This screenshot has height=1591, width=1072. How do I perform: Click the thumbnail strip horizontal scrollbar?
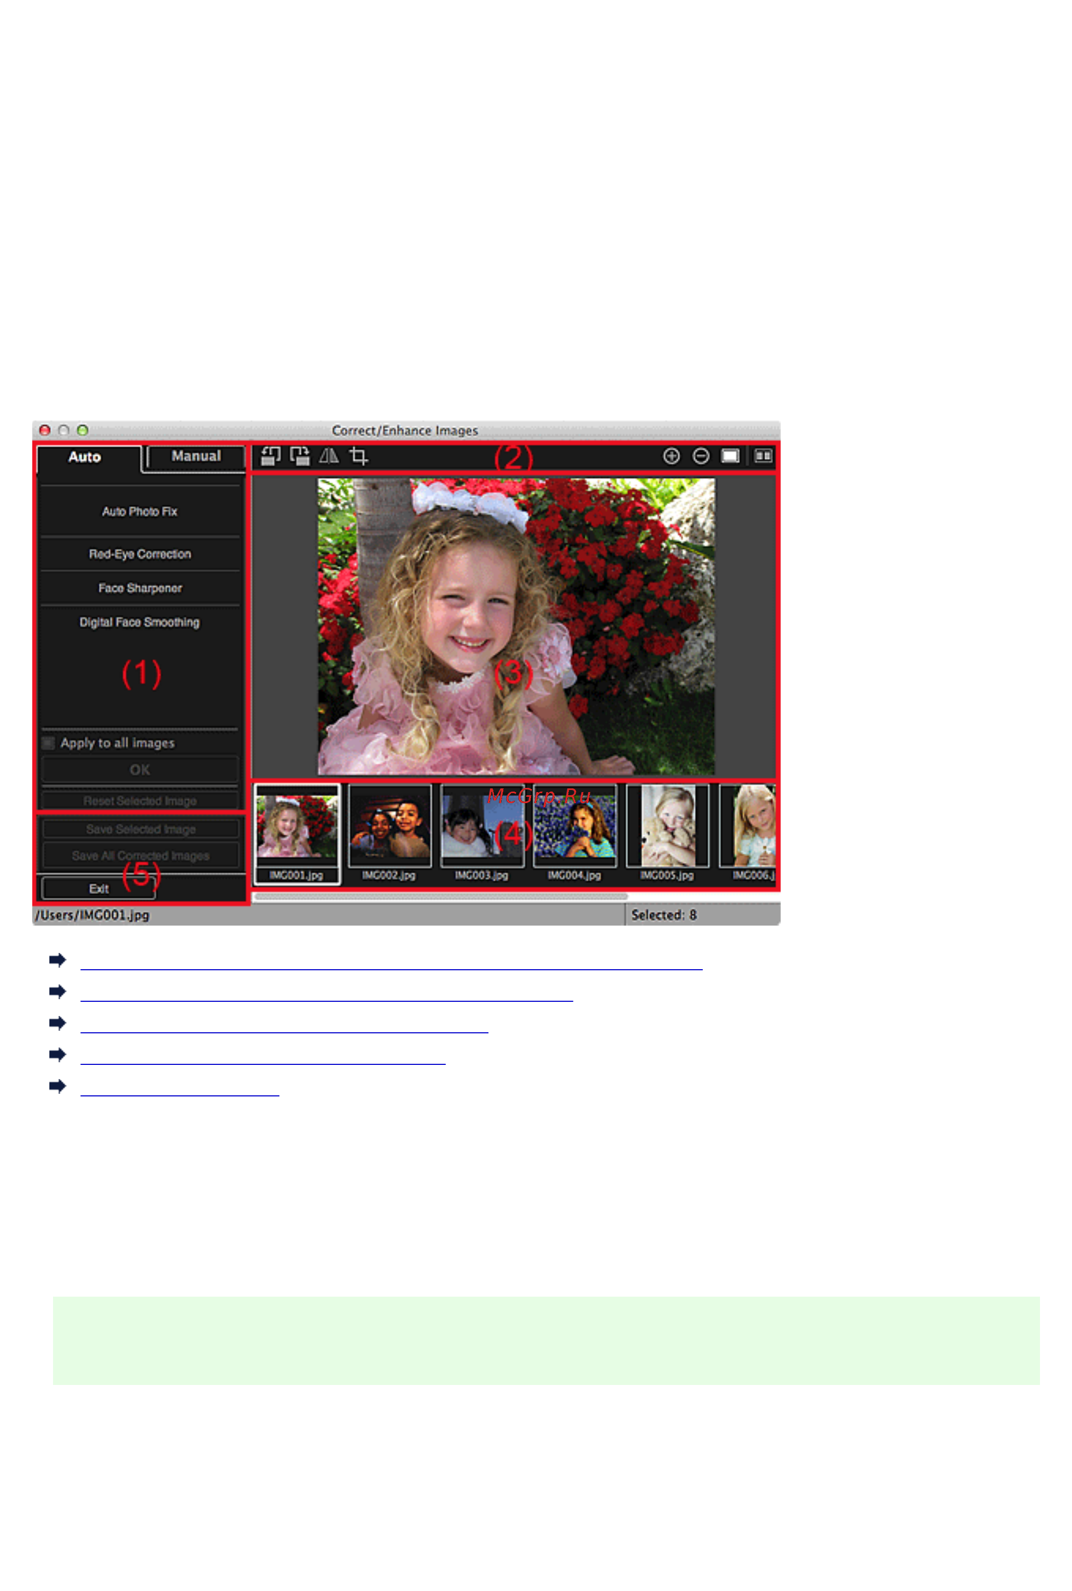click(x=441, y=897)
